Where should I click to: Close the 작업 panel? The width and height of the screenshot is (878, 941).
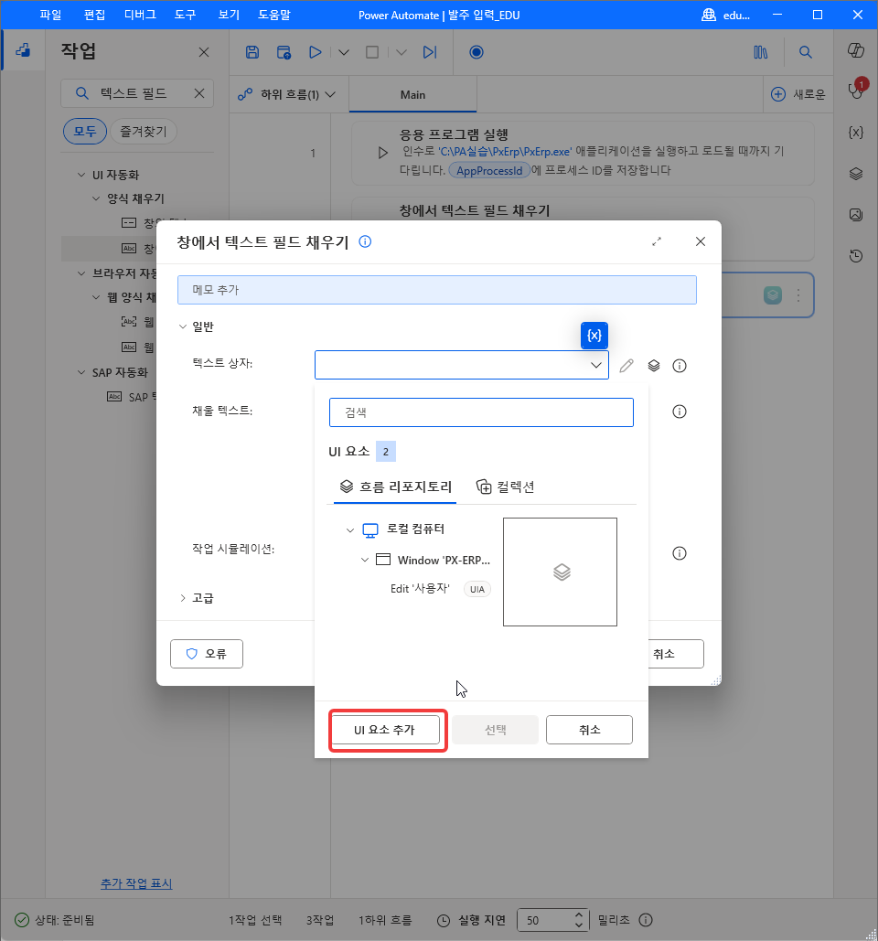pos(204,52)
